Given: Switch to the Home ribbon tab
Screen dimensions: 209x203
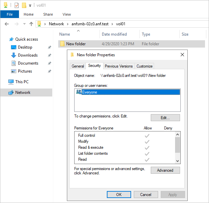Looking at the screenshot, I should [x=29, y=14].
